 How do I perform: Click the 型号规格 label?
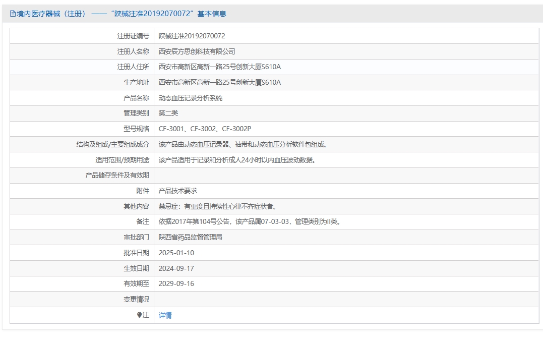click(136, 129)
